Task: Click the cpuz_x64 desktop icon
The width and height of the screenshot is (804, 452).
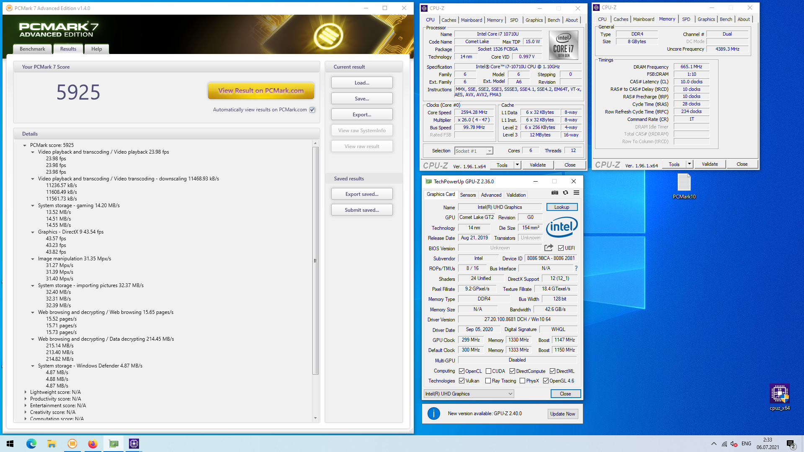Action: [779, 397]
